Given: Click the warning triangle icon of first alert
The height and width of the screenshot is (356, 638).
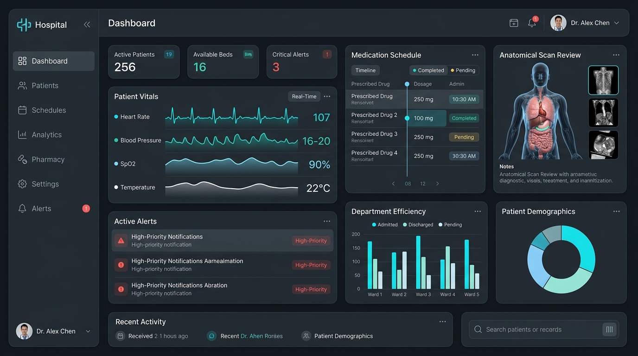Looking at the screenshot, I should point(121,241).
